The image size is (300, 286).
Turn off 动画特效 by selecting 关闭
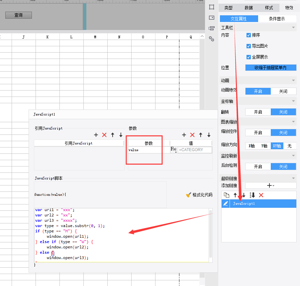[x=283, y=91]
